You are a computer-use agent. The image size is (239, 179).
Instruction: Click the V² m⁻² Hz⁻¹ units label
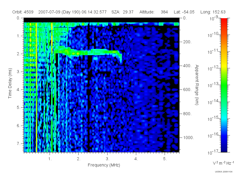pos(223,163)
